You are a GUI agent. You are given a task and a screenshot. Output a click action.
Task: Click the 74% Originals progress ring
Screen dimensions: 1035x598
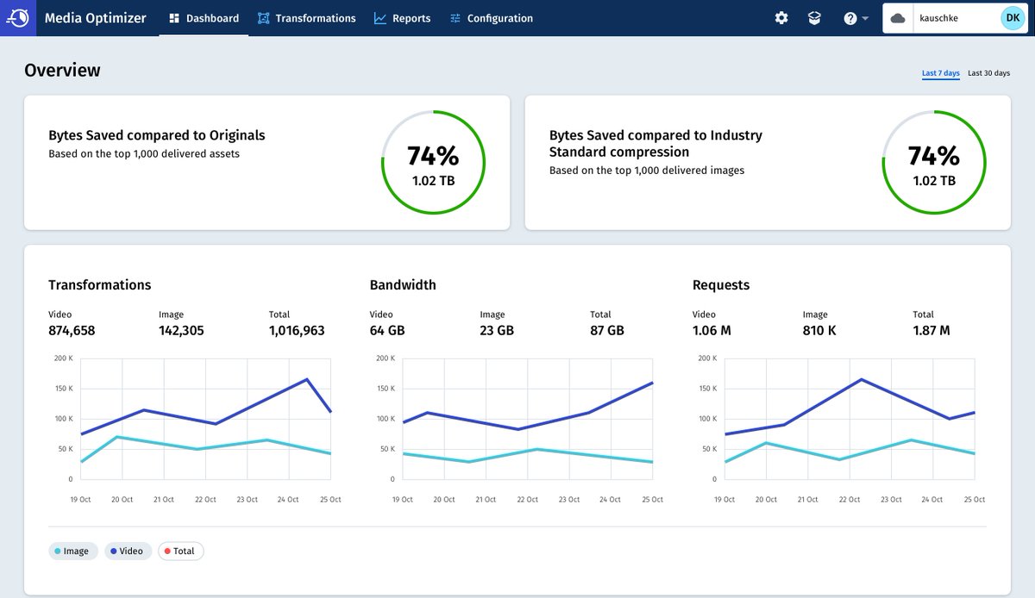click(433, 162)
